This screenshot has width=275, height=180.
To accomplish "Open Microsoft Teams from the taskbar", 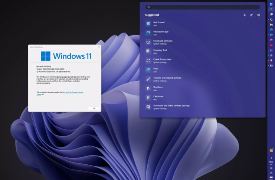I will [271, 50].
